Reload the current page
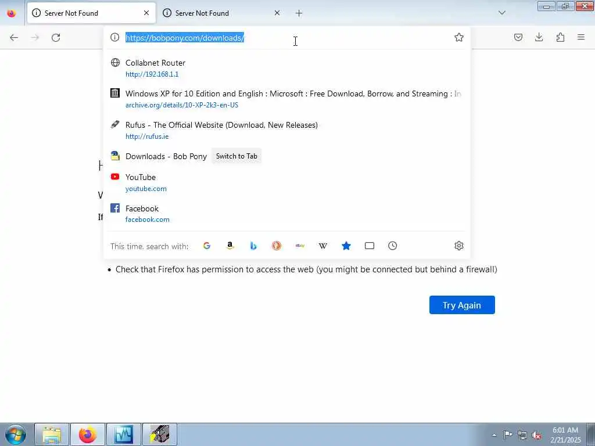Screen dimensions: 595x446 coord(56,38)
